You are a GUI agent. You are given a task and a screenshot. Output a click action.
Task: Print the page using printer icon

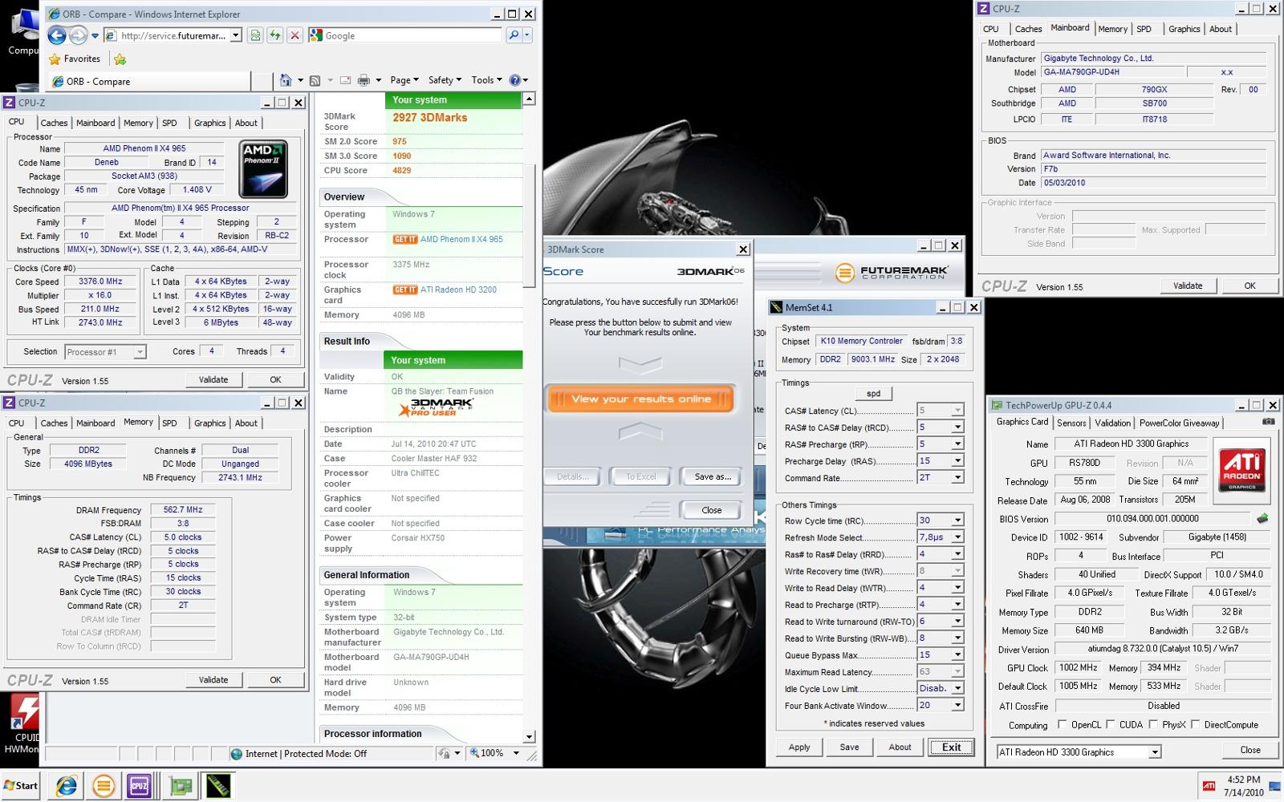point(364,80)
